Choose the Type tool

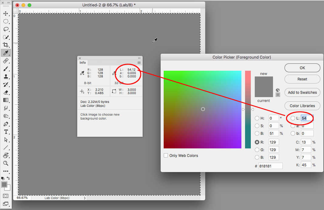pos(6,132)
